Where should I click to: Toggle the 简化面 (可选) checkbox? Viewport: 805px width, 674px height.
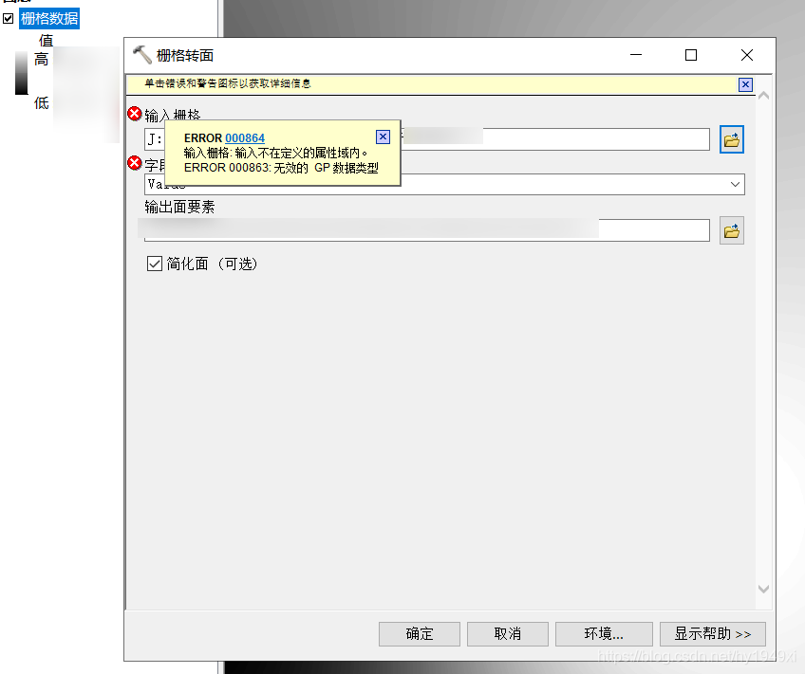coord(155,264)
